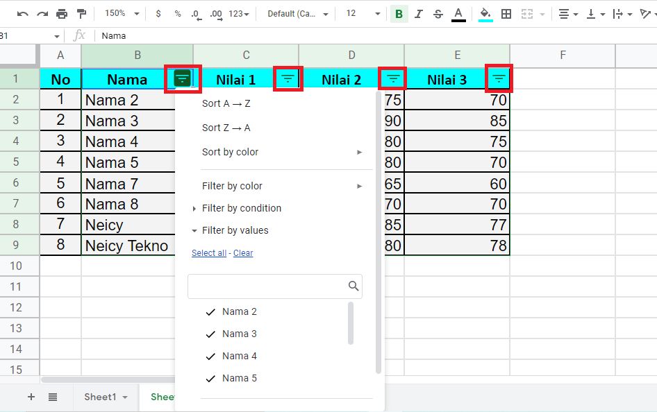Open the zoom 150% dropdown
657x412 pixels.
tap(122, 13)
